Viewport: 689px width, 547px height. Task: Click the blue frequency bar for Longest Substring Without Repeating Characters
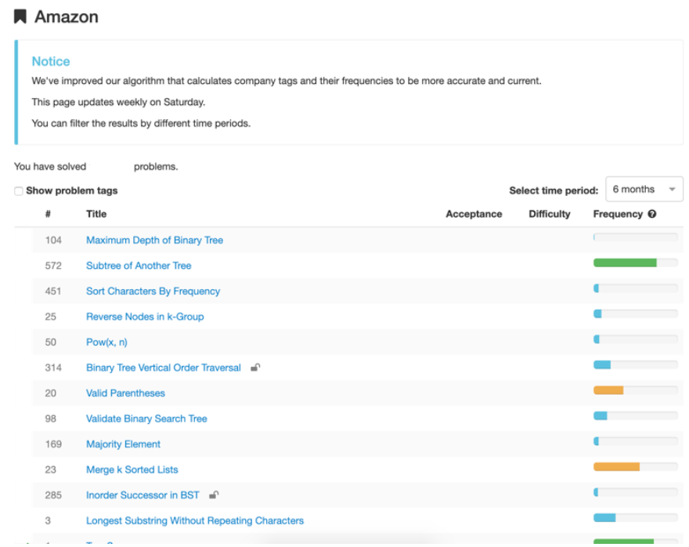click(604, 517)
